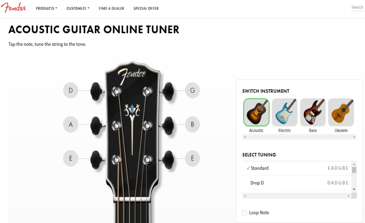This screenshot has width=365, height=223.
Task: Click the instrument list right scroll arrow
Action: 354,137
